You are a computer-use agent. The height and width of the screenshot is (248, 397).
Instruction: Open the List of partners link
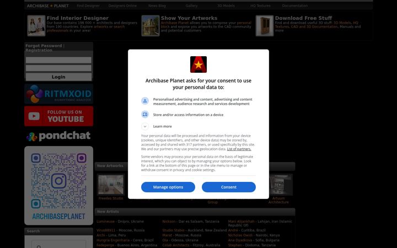click(x=239, y=149)
